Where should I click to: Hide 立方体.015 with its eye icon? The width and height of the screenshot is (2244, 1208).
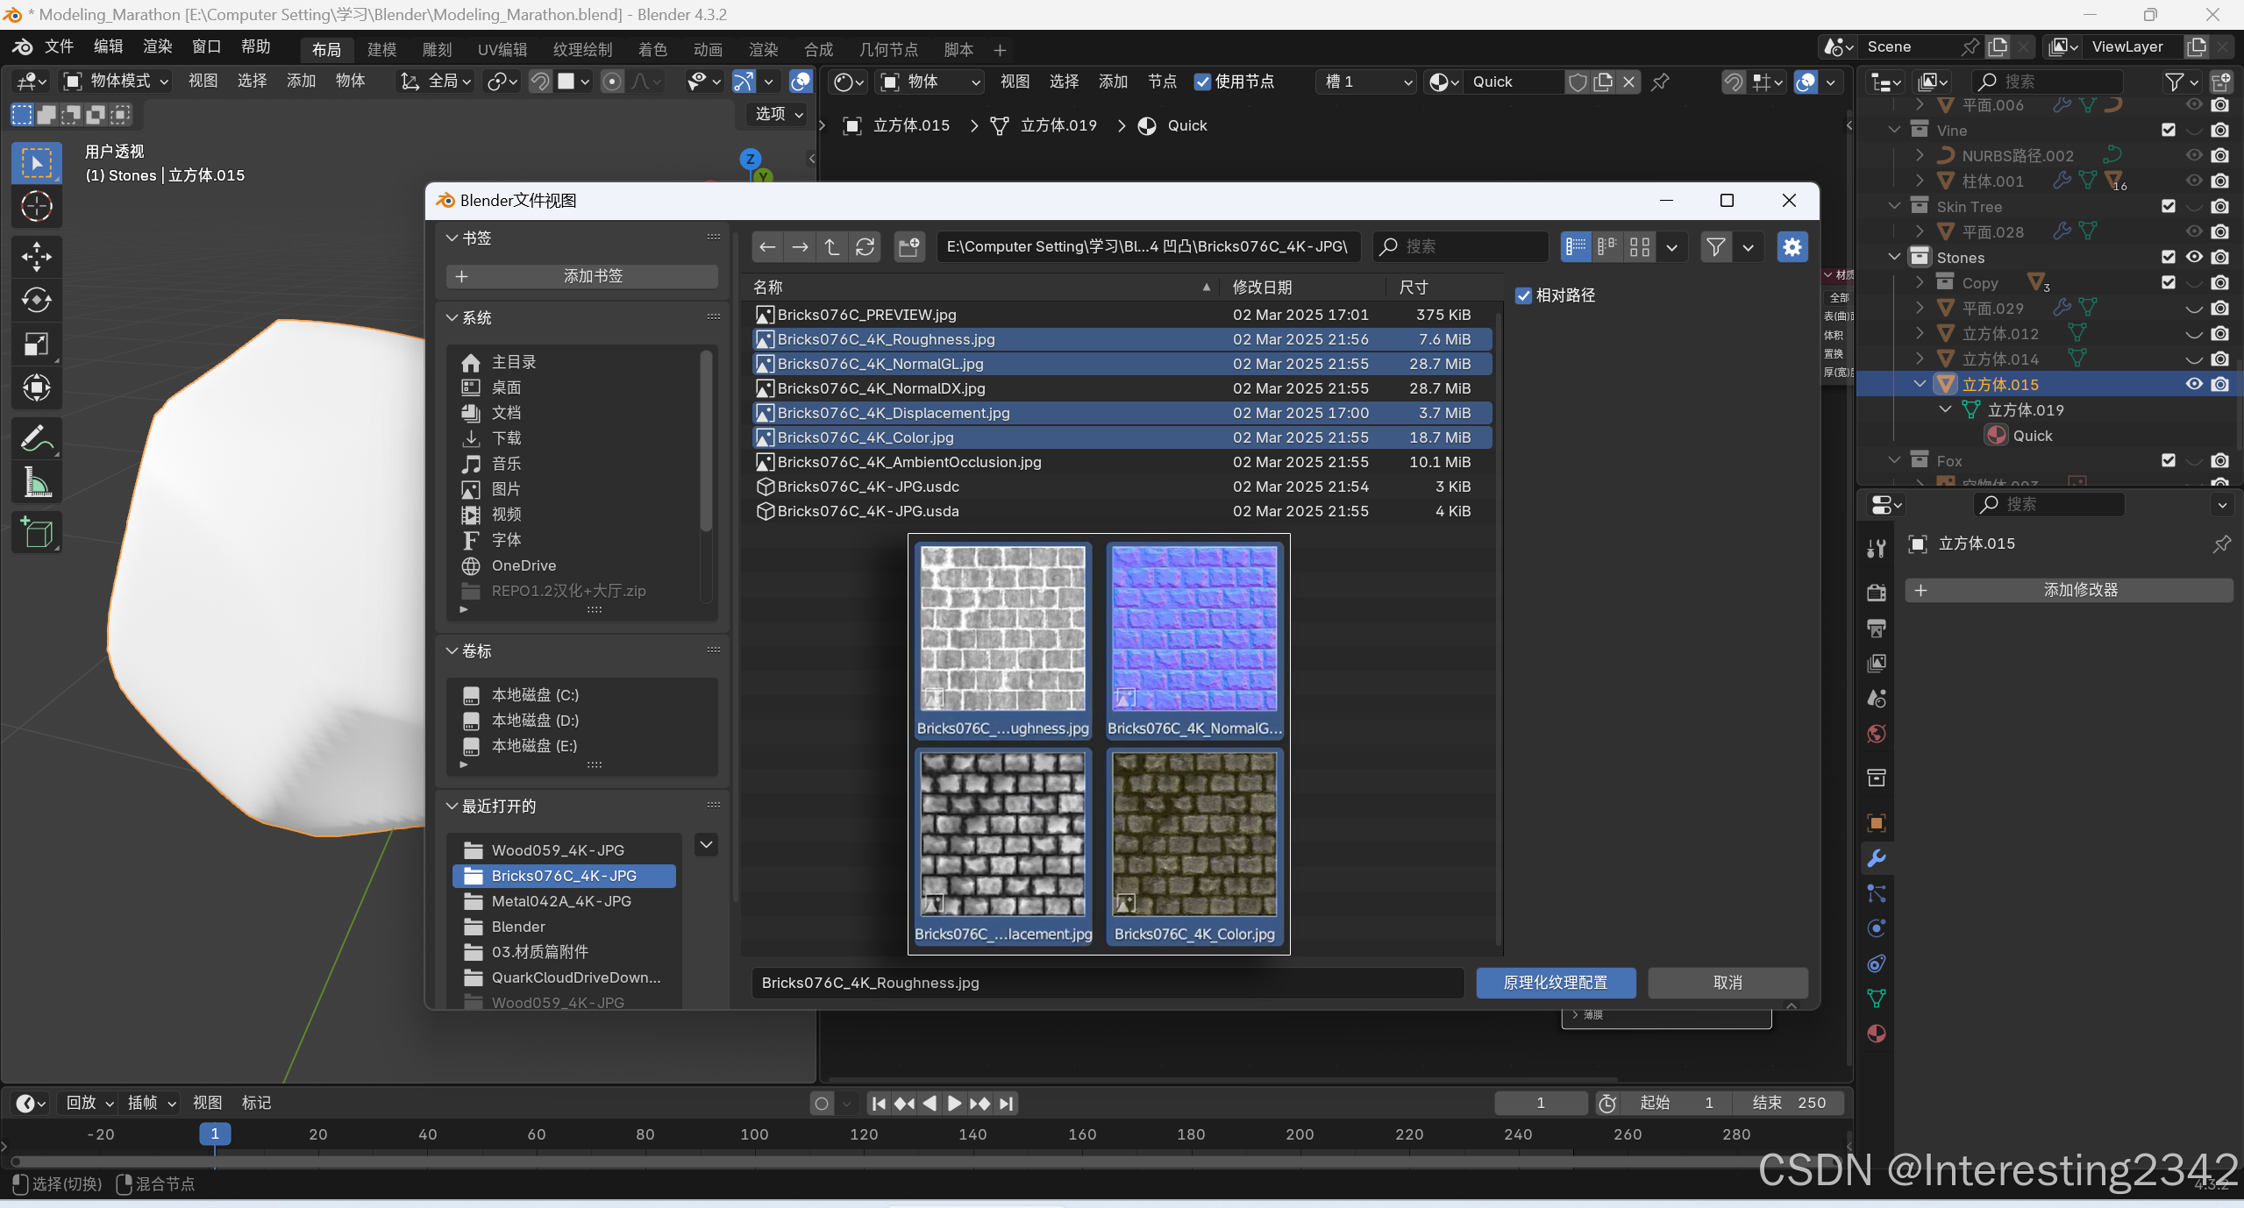(2193, 384)
